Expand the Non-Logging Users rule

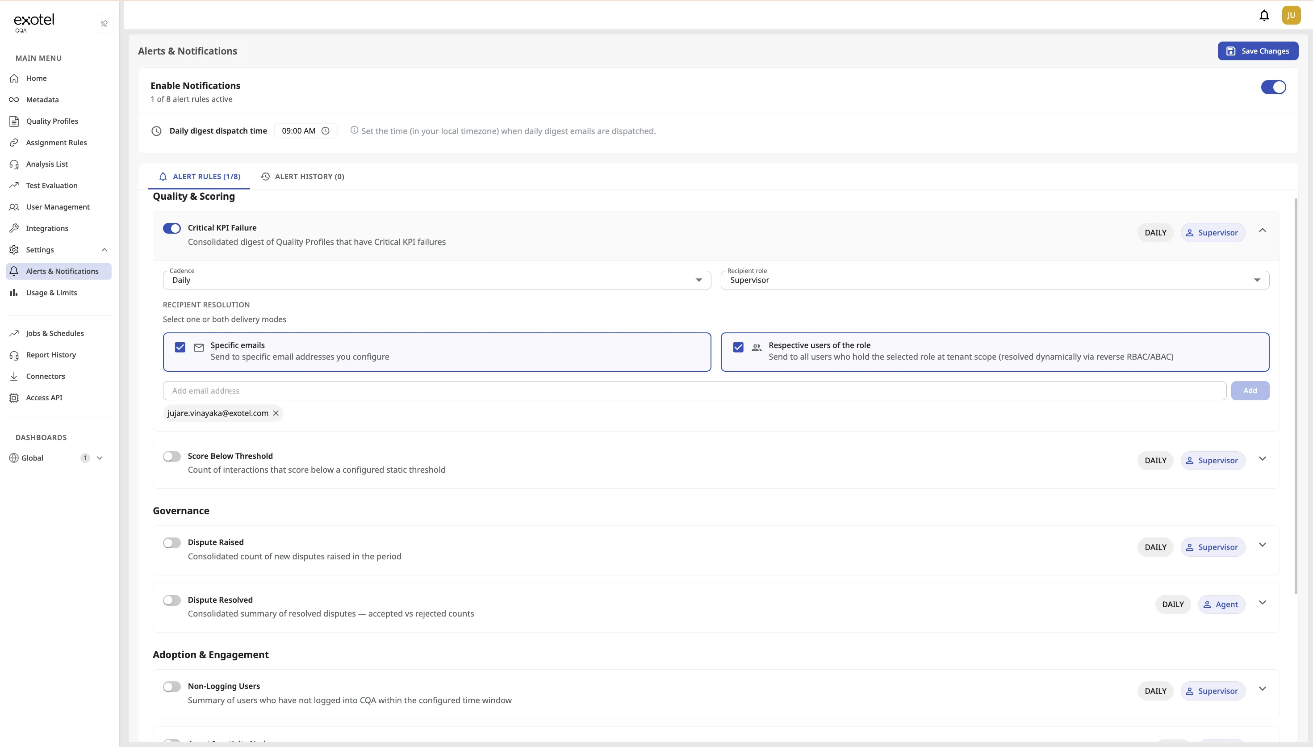click(x=1262, y=688)
